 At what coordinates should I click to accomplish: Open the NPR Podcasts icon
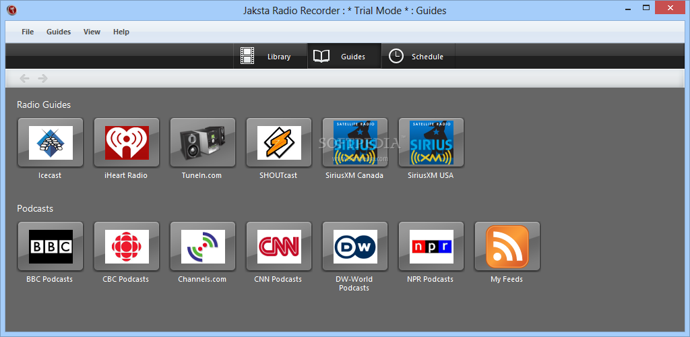point(431,247)
